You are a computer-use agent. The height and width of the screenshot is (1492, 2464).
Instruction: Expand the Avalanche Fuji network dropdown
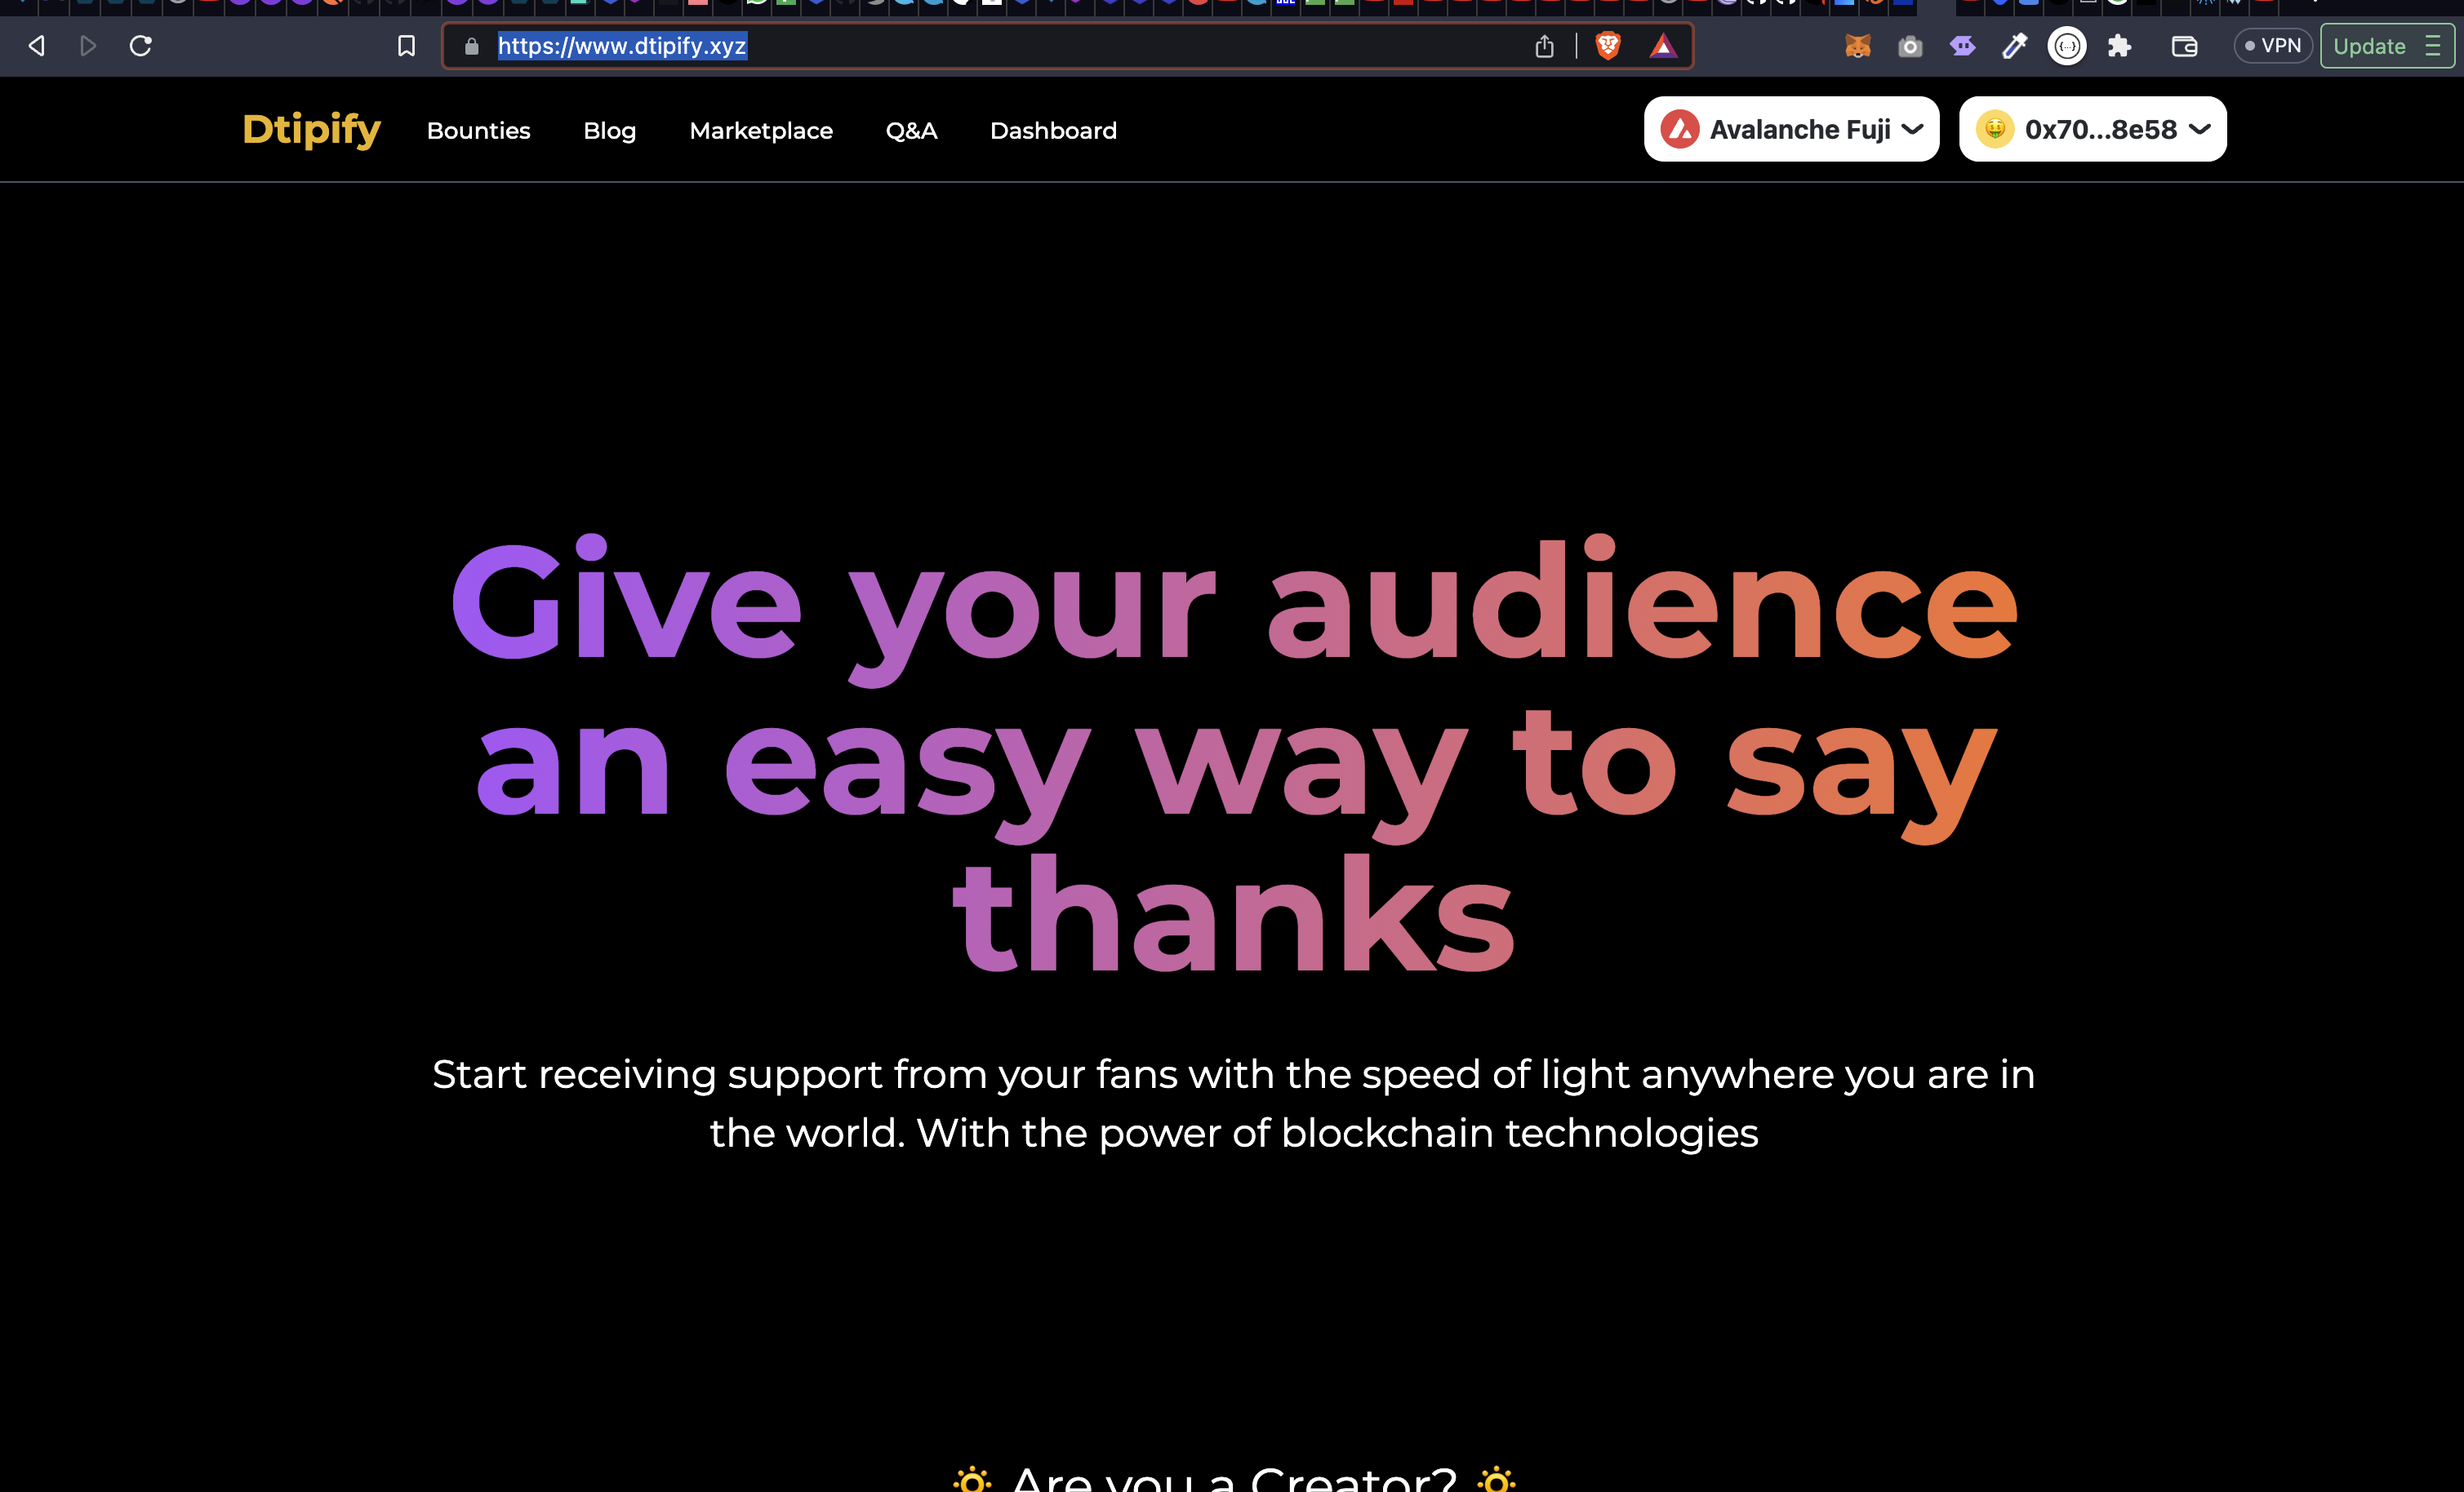[x=1791, y=129]
